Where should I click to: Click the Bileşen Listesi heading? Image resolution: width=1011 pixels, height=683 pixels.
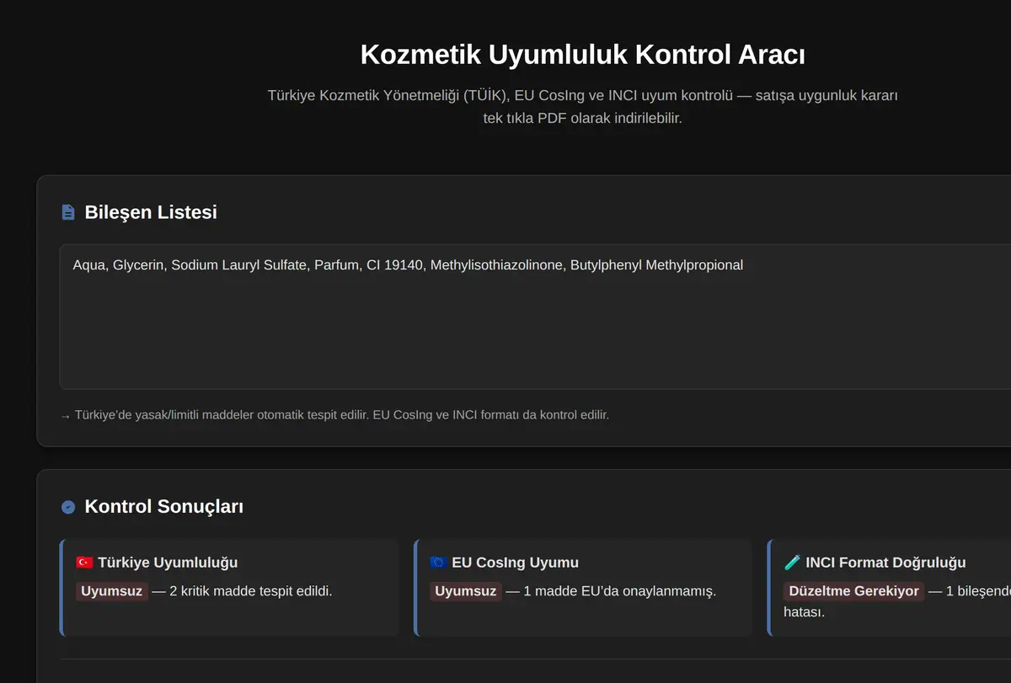[151, 212]
